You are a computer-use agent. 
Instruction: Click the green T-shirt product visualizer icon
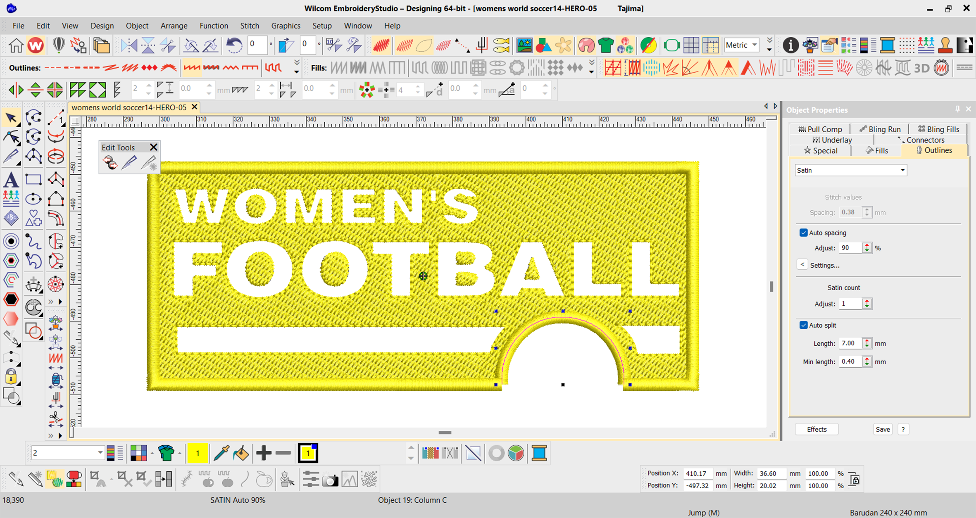pyautogui.click(x=605, y=45)
